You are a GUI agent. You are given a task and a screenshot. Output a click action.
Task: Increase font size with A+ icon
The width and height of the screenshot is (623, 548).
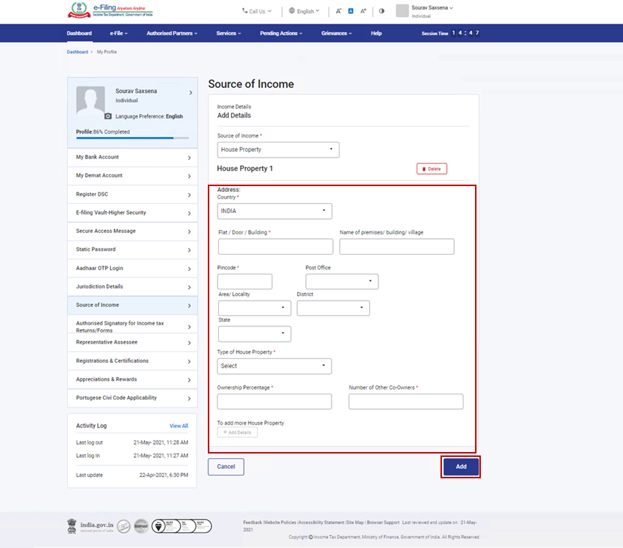(x=363, y=11)
